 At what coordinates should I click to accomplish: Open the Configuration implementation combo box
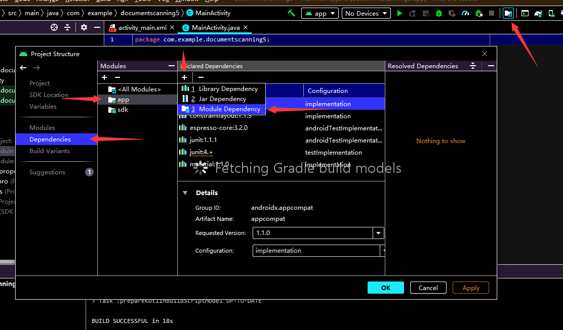318,251
